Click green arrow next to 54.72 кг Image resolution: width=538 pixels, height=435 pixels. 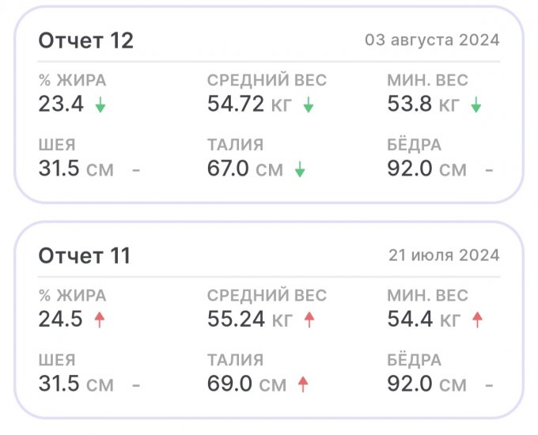point(309,105)
